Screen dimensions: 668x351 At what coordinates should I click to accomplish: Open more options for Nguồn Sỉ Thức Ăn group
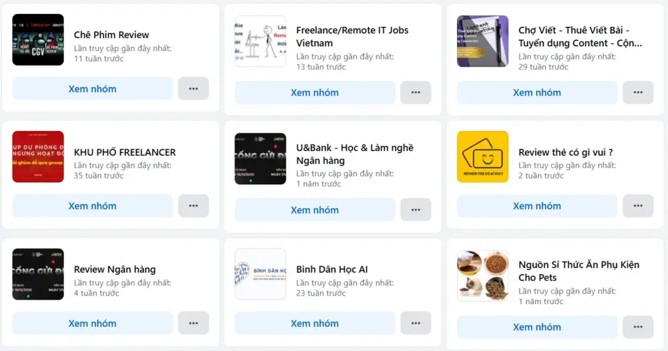click(638, 327)
